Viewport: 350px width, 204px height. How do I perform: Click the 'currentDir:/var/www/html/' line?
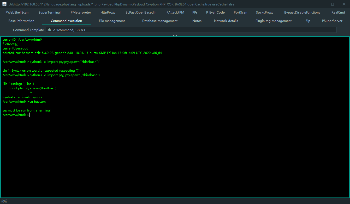pyautogui.click(x=22, y=40)
